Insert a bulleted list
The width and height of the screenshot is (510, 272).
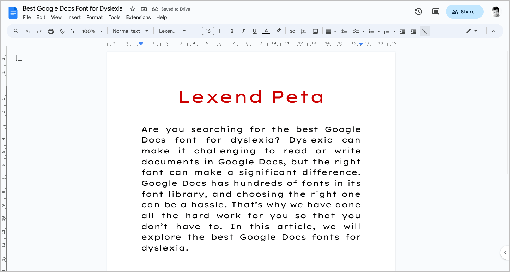point(371,31)
